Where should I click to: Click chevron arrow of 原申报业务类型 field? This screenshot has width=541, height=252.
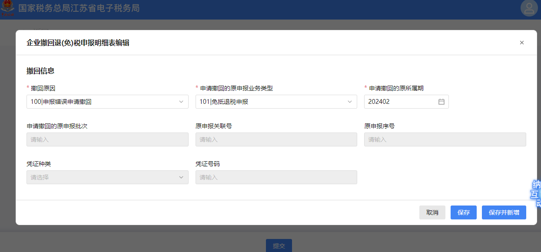pos(350,102)
